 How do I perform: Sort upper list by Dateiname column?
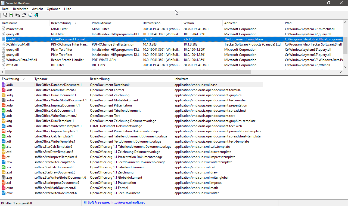coord(25,23)
